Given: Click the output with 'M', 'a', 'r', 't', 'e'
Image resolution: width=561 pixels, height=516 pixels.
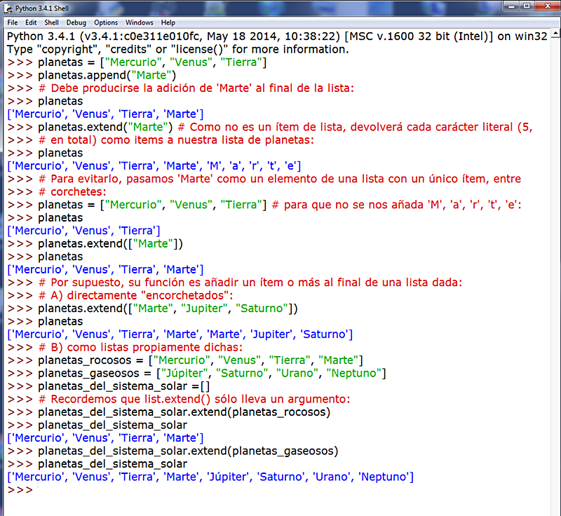Looking at the screenshot, I should click(154, 165).
